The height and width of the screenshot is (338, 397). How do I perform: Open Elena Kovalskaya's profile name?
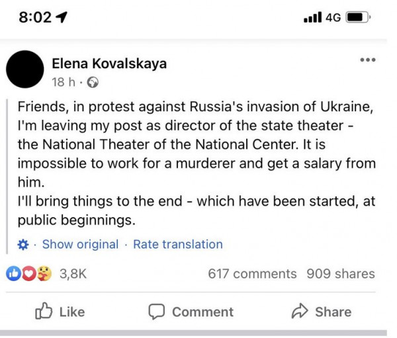pyautogui.click(x=109, y=63)
